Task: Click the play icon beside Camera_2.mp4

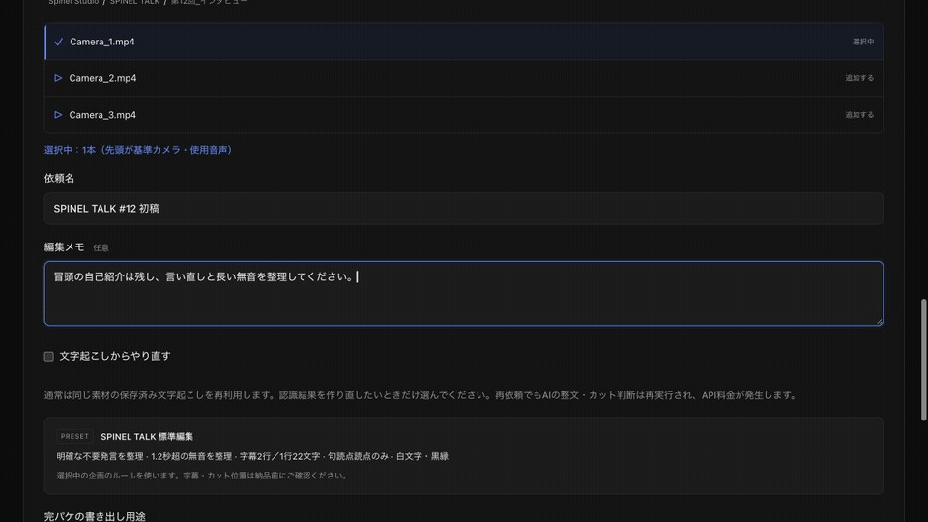Action: pos(58,78)
